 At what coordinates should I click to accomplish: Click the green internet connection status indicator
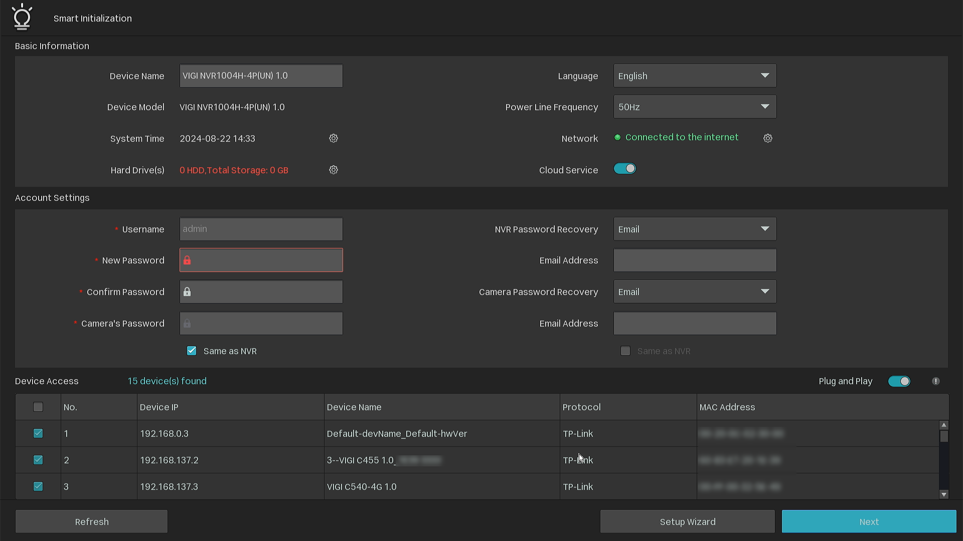617,137
